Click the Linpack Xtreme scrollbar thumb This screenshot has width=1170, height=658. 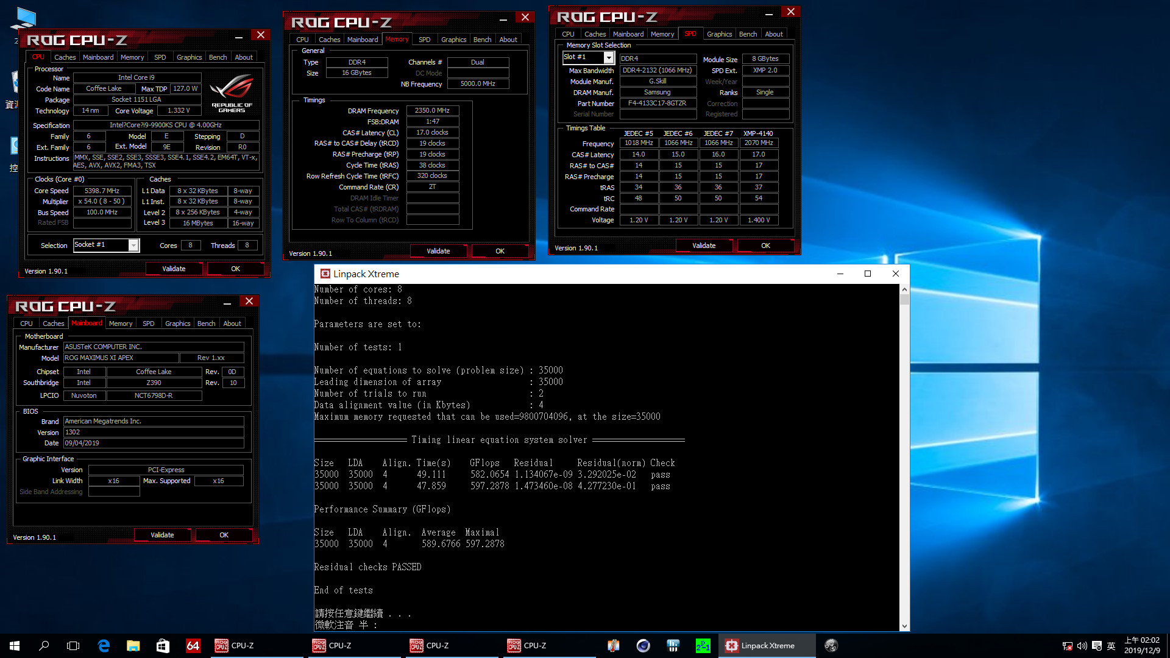(904, 299)
